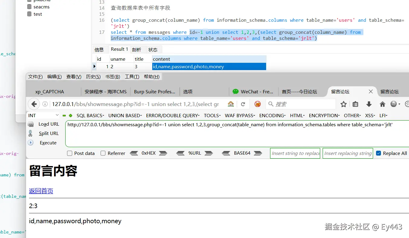The height and width of the screenshot is (238, 409).
Task: Switch to the WeChat browser tab
Action: [253, 92]
